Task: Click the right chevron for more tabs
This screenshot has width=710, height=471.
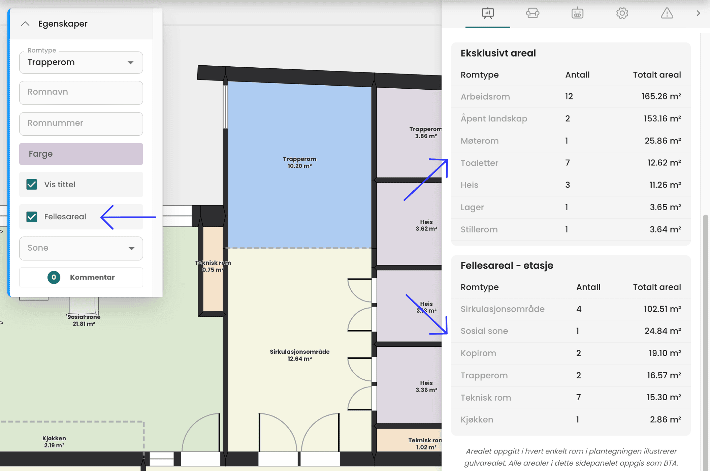Action: pyautogui.click(x=698, y=13)
